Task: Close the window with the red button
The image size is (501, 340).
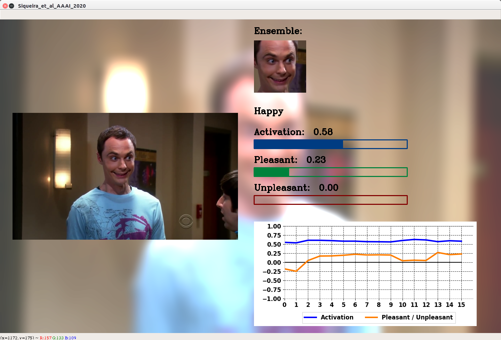Action: click(x=5, y=6)
